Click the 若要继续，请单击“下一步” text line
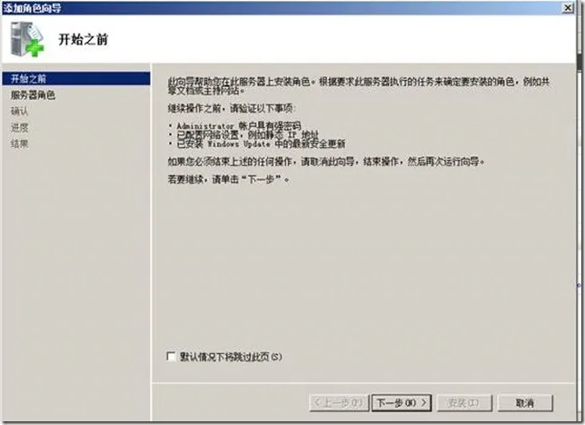 pos(229,180)
